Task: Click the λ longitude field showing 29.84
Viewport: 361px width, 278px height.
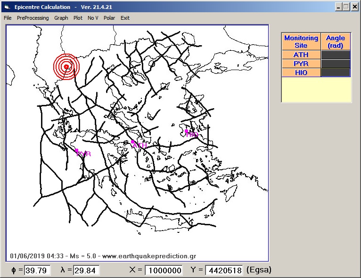Action: (x=86, y=270)
